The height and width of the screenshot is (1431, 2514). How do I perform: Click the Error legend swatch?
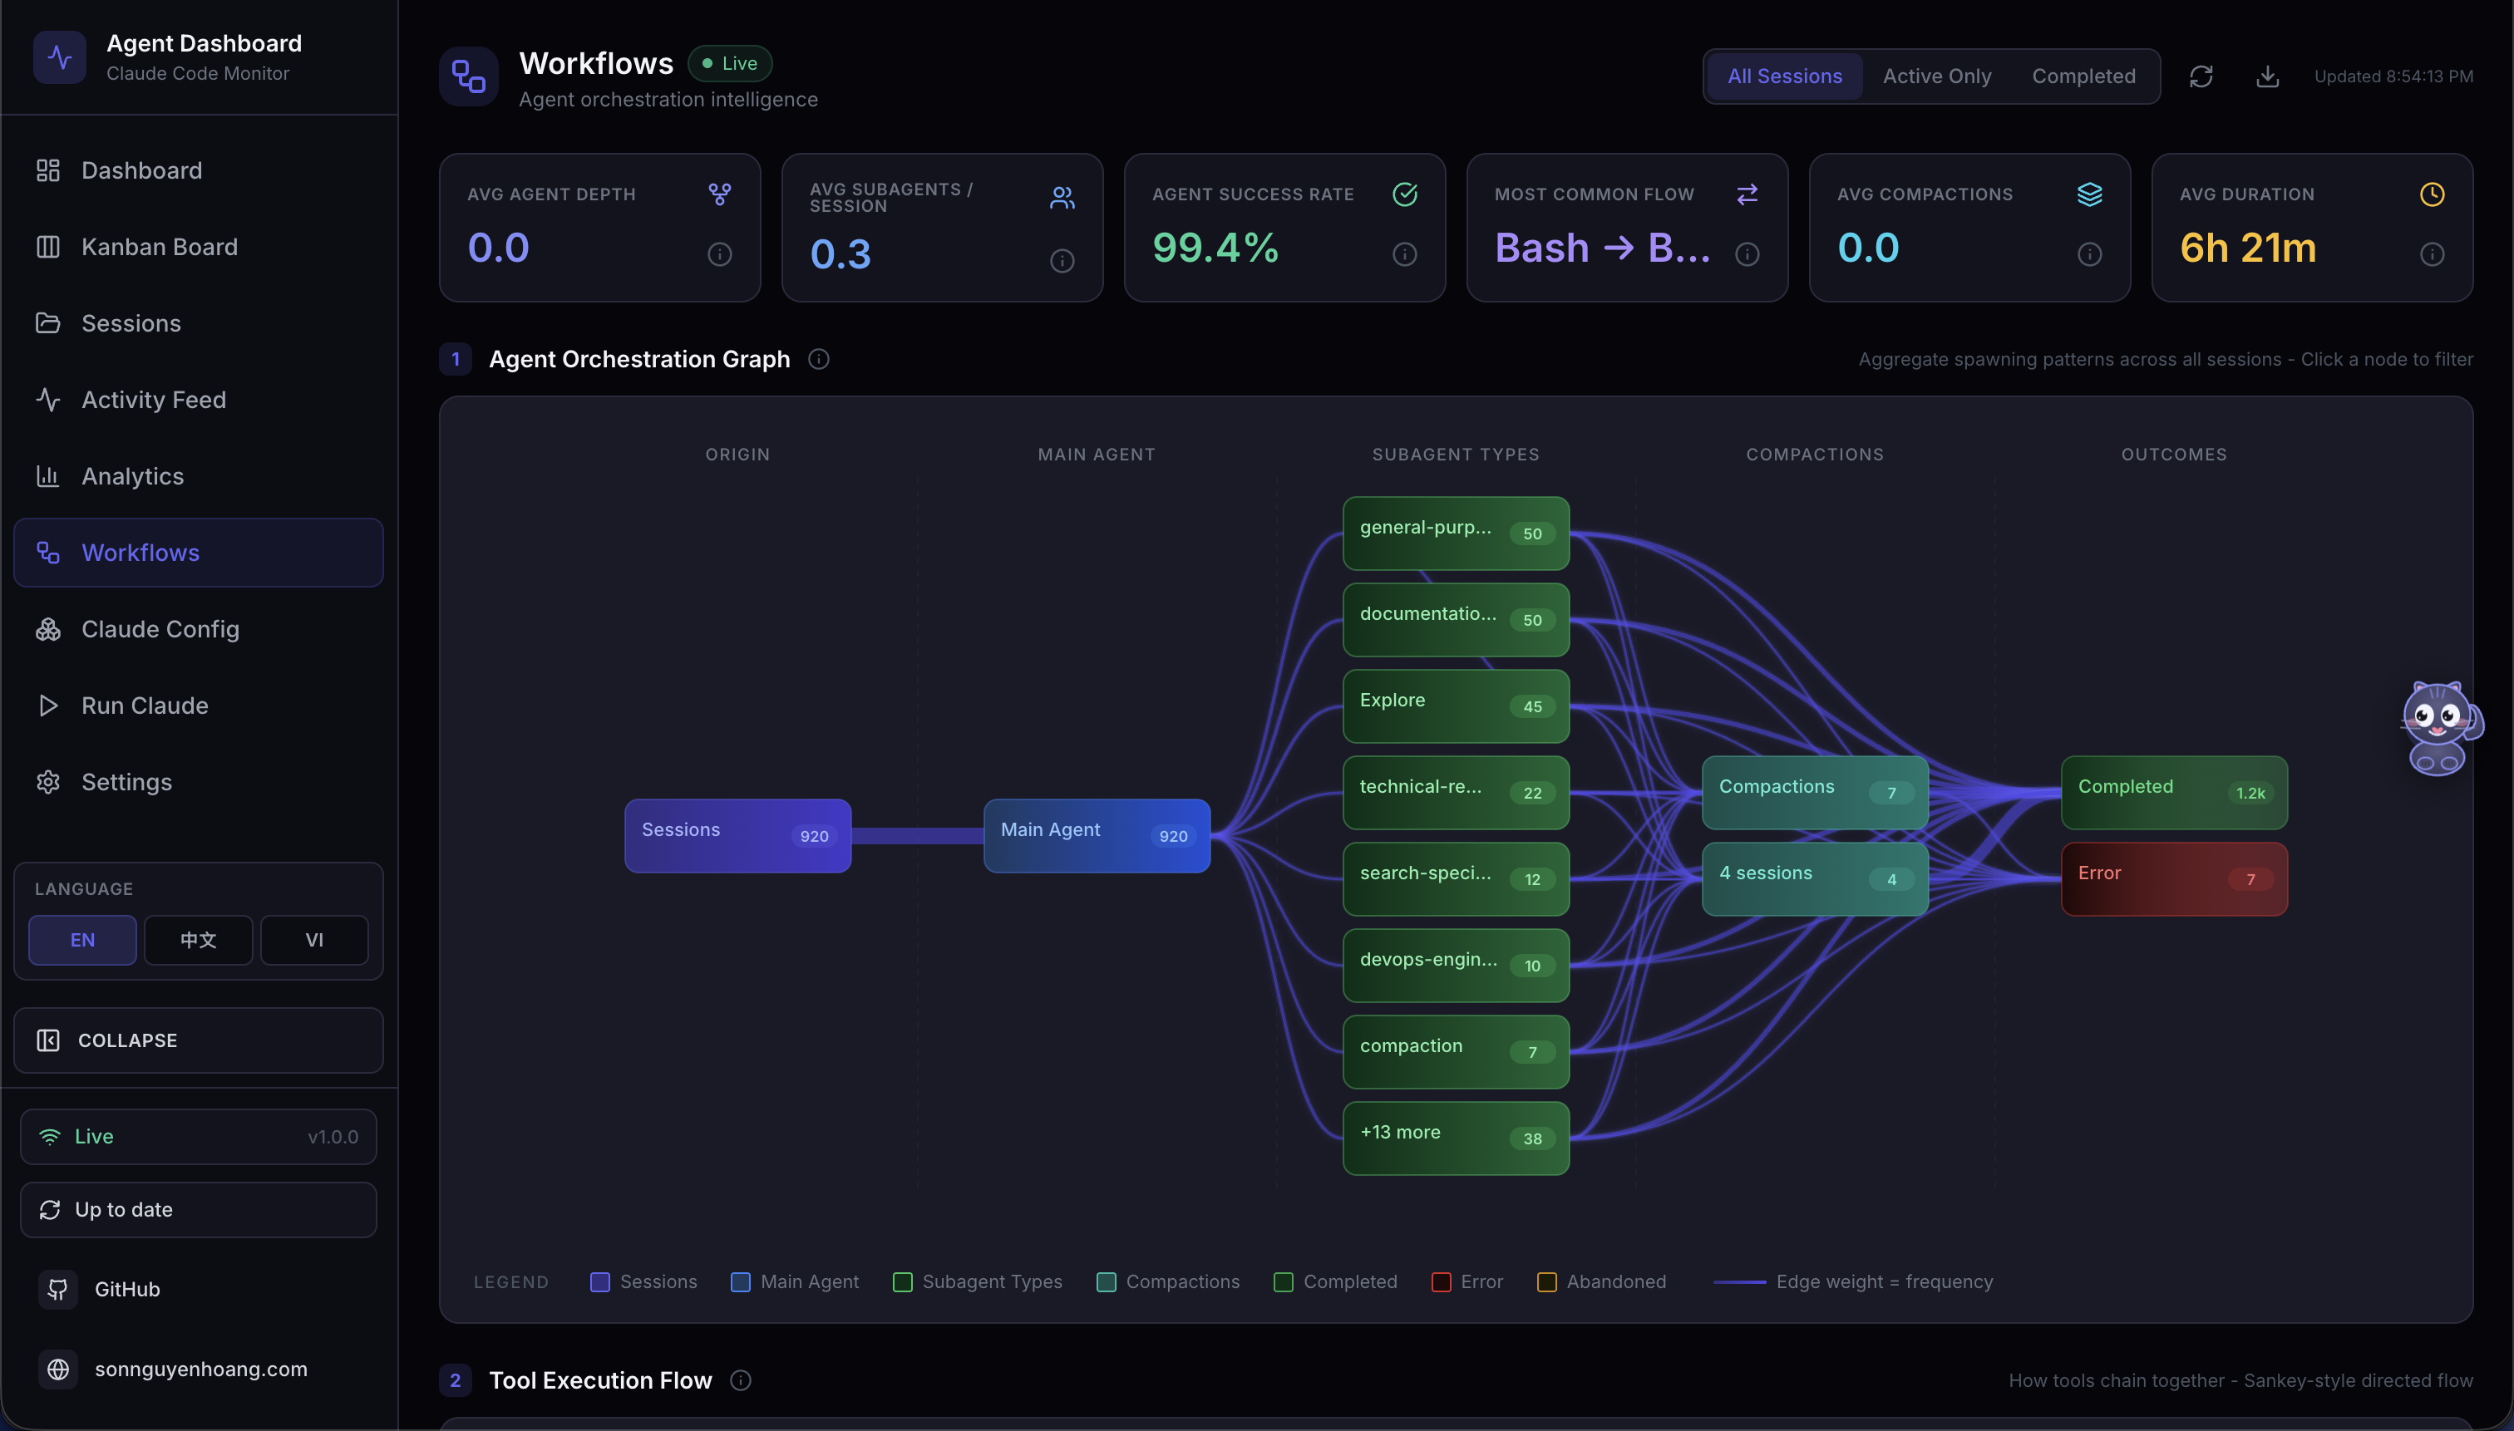coord(1442,1282)
